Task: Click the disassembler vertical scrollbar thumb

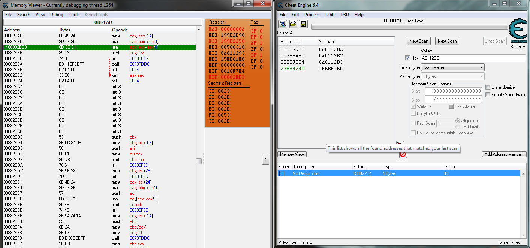Action: [199, 161]
